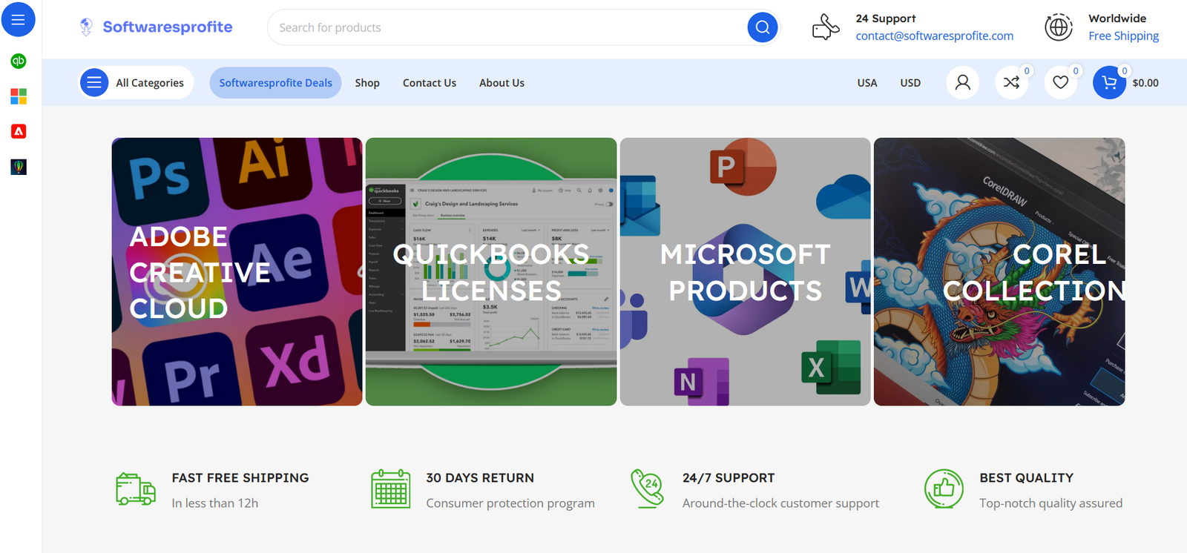Click the 24/7 SUPPORT heading
This screenshot has height=553, width=1187.
[x=729, y=478]
